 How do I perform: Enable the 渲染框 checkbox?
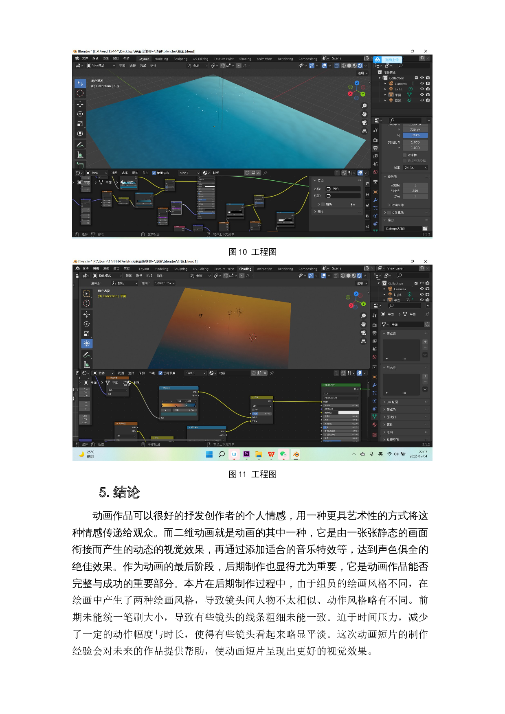coord(404,155)
